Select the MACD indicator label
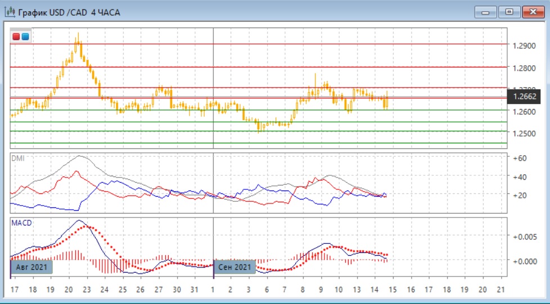 pyautogui.click(x=21, y=223)
